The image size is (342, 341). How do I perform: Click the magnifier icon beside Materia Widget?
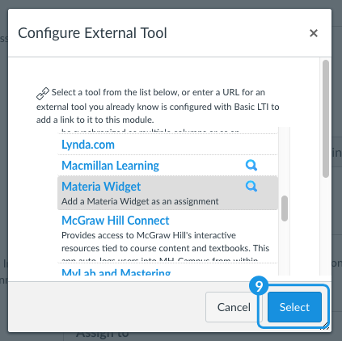(251, 186)
